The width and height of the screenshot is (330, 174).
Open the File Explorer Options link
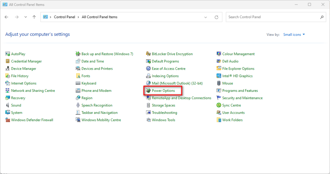[238, 69]
